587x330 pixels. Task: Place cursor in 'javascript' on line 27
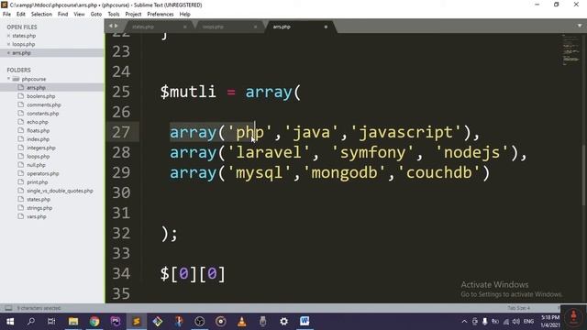406,132
